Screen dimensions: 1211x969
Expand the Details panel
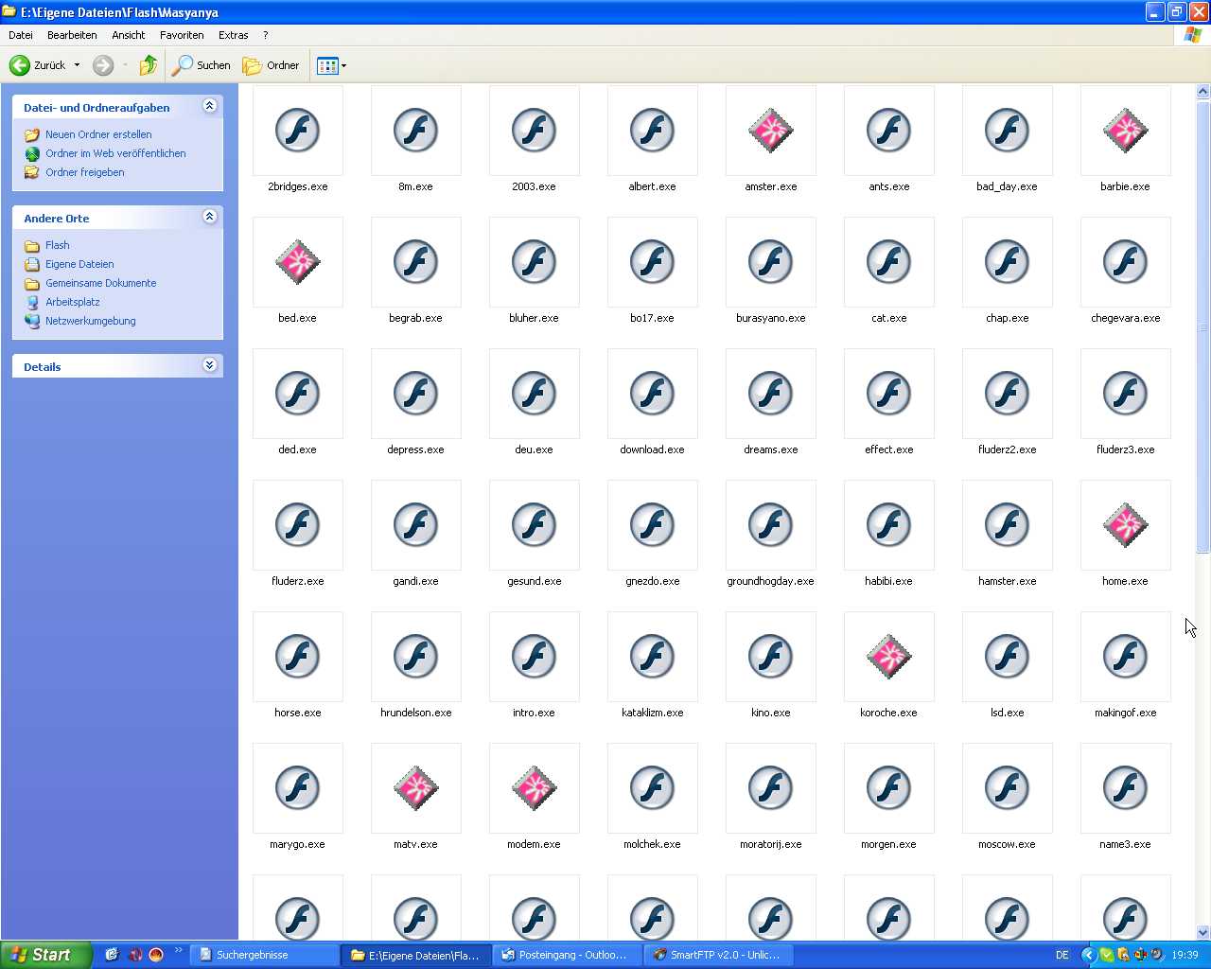pos(210,365)
